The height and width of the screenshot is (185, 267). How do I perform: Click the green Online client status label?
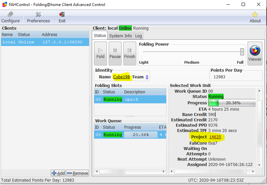tap(125, 28)
